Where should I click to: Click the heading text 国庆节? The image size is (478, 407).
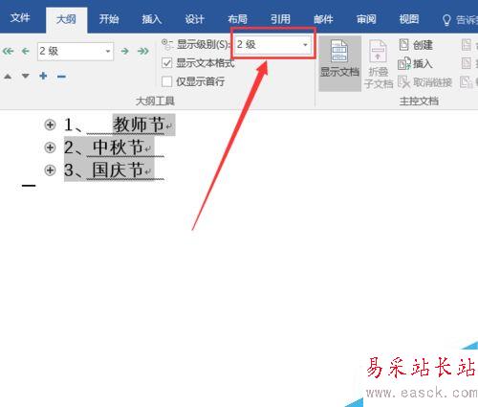click(118, 170)
